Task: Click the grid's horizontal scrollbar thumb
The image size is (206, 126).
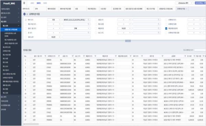Action: coord(32,124)
